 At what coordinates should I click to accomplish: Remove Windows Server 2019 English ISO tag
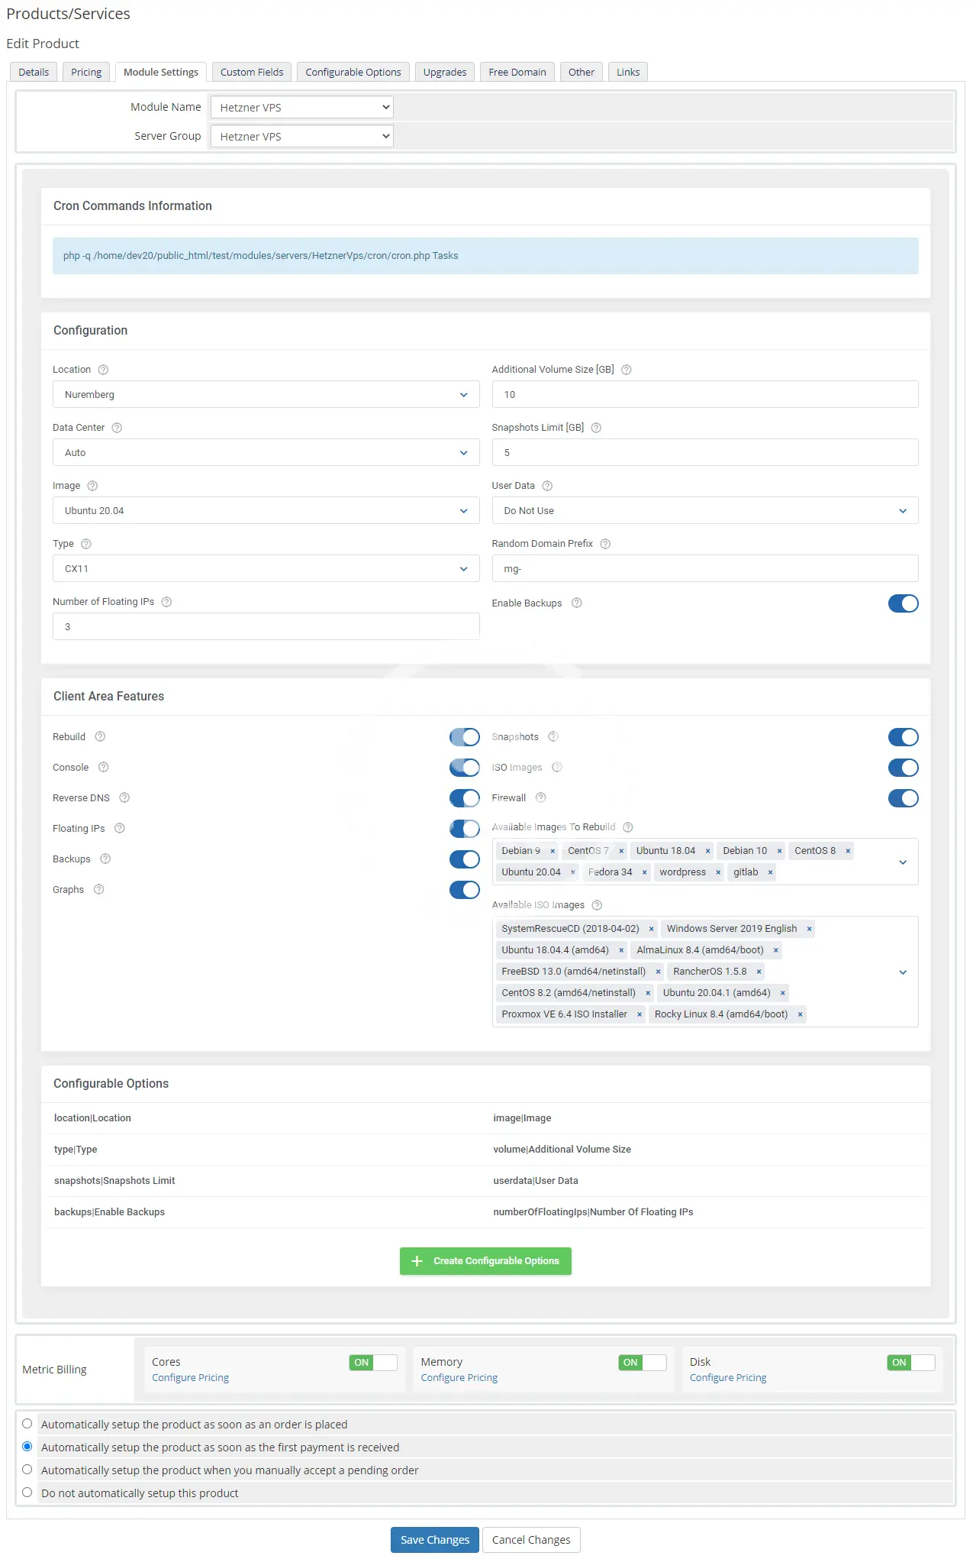(x=809, y=929)
